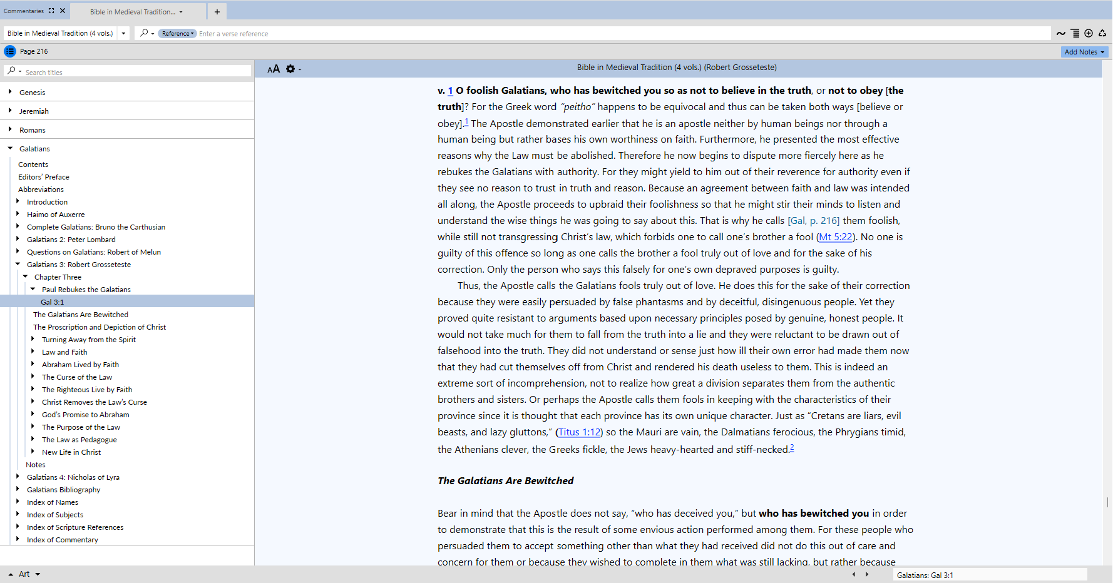Viewport: 1113px width, 583px height.
Task: Select New Life in Christ entry
Action: pyautogui.click(x=71, y=452)
